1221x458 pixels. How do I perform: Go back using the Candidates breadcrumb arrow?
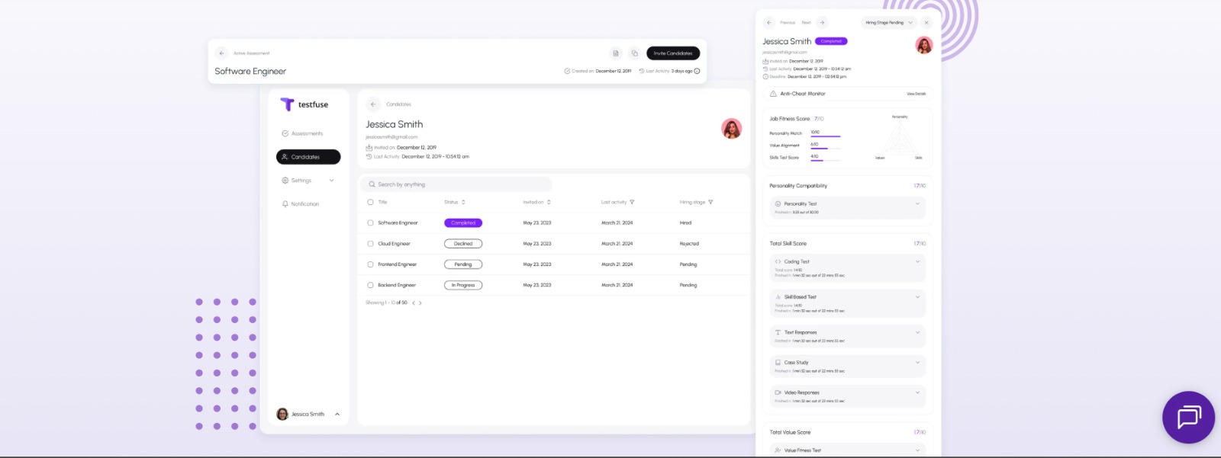(373, 104)
